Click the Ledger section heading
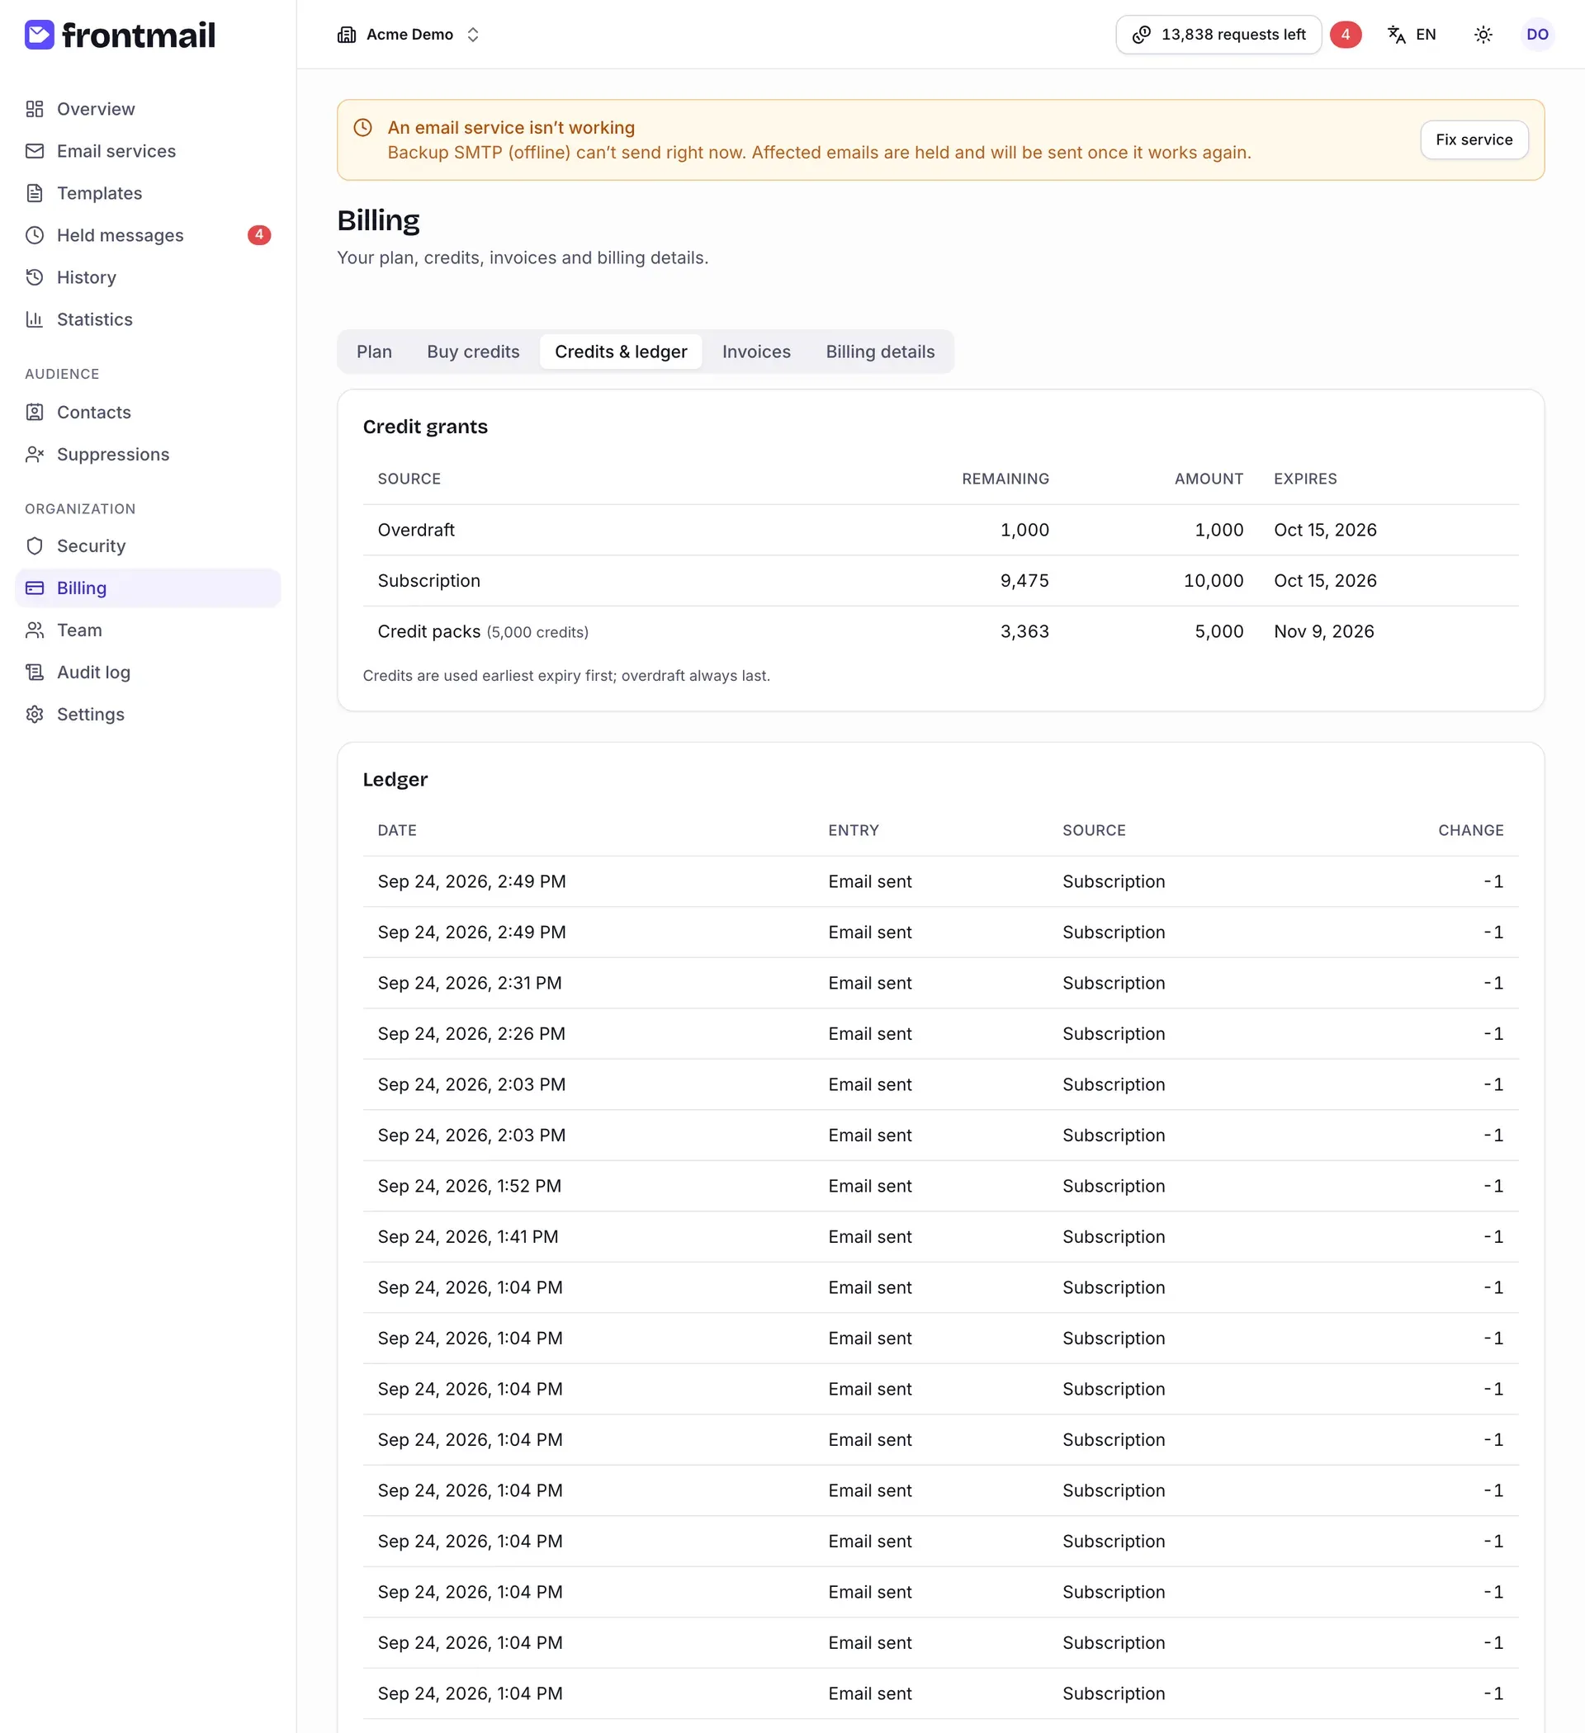This screenshot has width=1585, height=1733. tap(395, 780)
